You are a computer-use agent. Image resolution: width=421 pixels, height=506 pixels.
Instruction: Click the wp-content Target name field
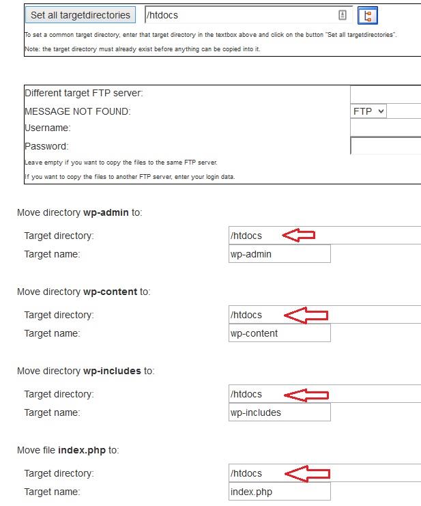(280, 333)
